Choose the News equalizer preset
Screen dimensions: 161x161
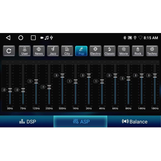pos(39,51)
